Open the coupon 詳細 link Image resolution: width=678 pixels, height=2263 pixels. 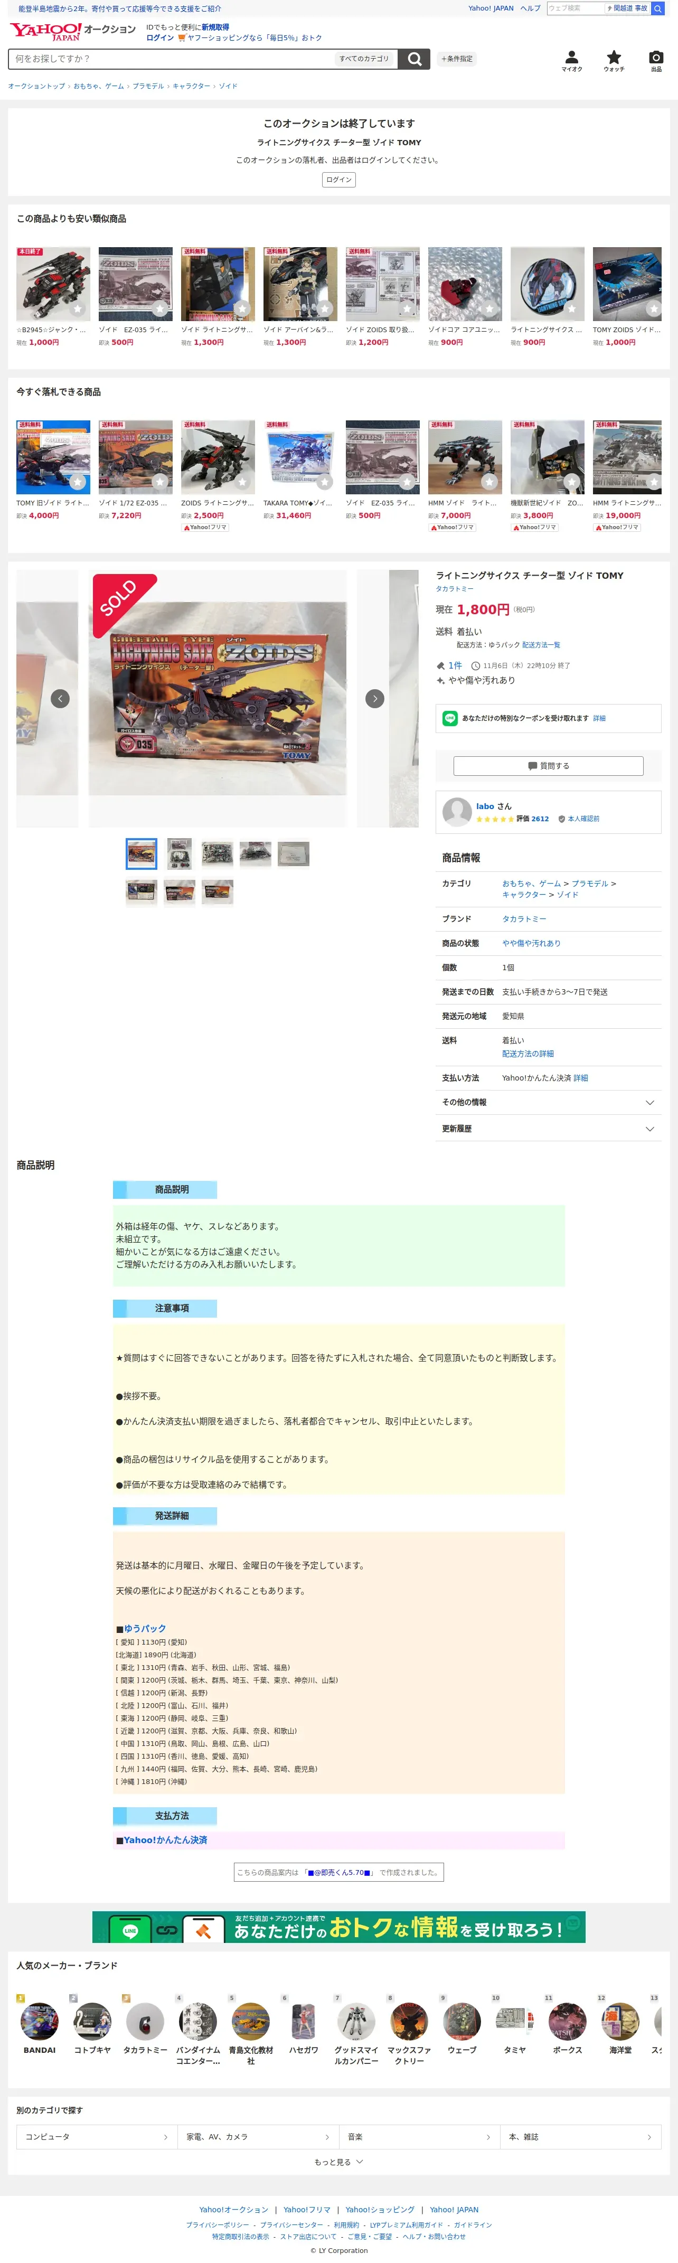pos(599,719)
